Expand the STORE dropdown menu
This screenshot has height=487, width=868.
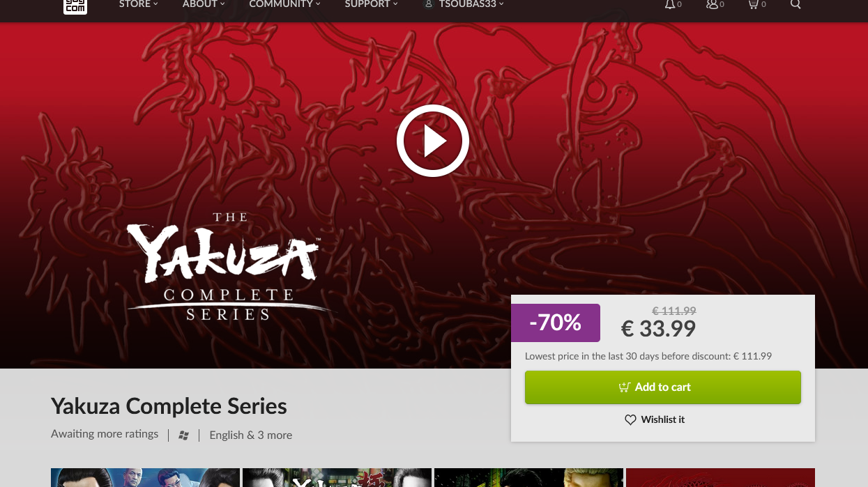[138, 4]
